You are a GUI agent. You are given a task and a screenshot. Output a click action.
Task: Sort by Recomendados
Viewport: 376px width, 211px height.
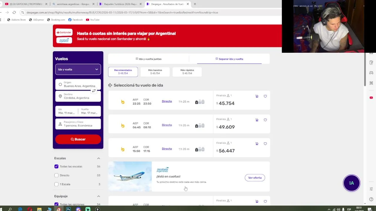[x=123, y=72]
